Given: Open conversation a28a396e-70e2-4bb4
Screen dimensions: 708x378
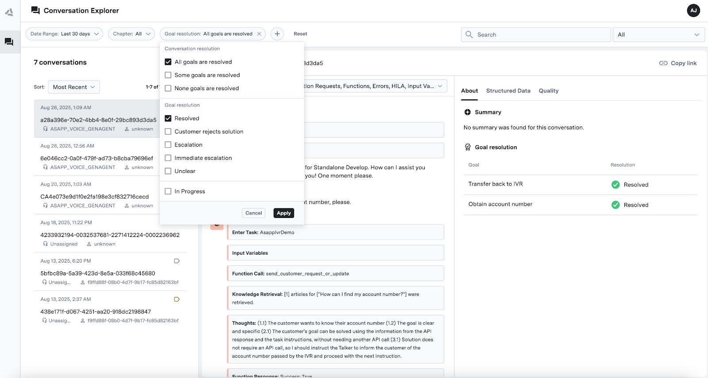Looking at the screenshot, I should 96,118.
